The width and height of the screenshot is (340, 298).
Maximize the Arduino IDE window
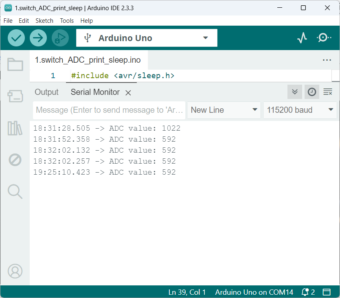point(303,8)
